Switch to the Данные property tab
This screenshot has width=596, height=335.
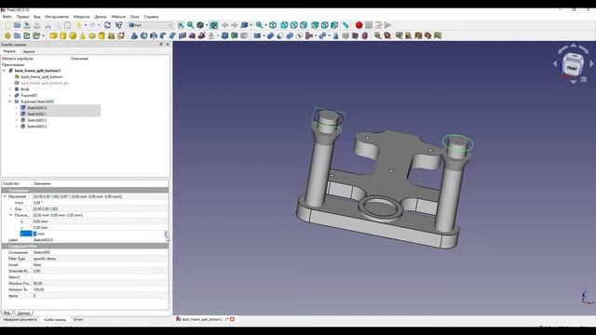click(x=23, y=313)
